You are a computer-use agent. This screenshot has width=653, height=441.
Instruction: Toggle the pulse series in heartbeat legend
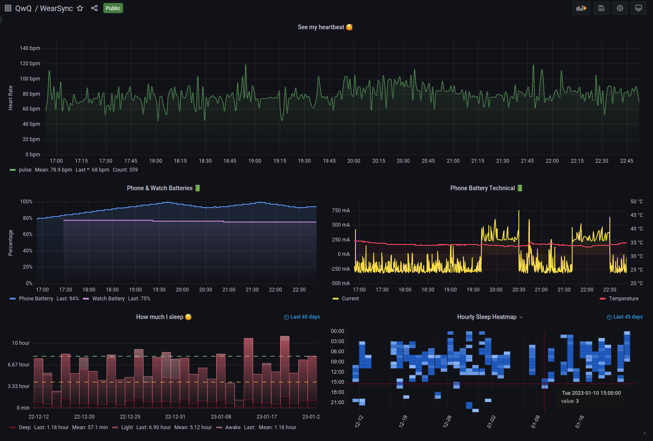coord(25,169)
